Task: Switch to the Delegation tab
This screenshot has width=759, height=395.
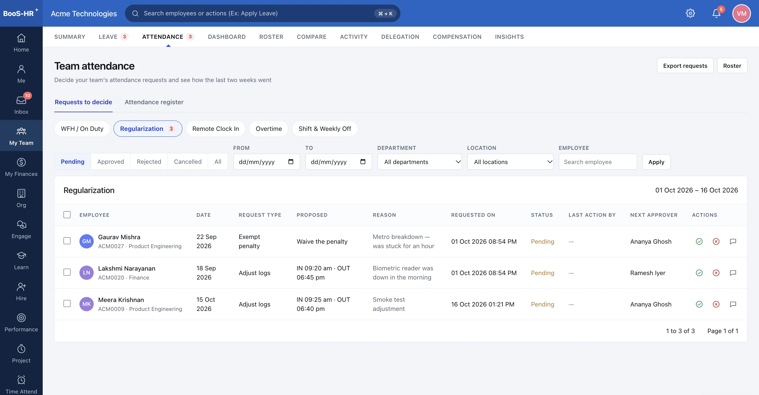Action: [x=400, y=37]
